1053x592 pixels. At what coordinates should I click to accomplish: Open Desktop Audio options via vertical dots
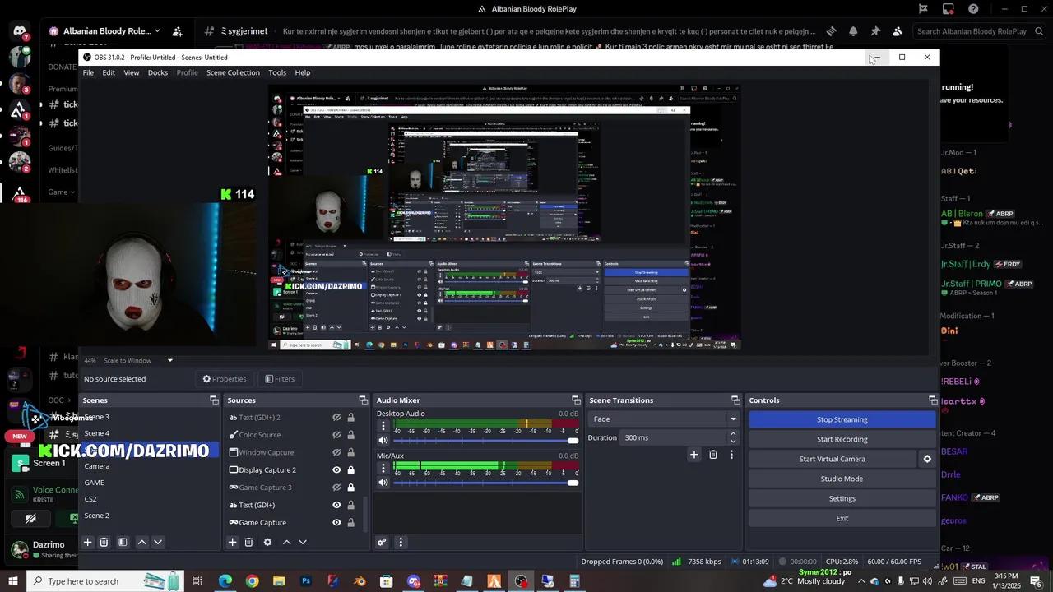(383, 426)
